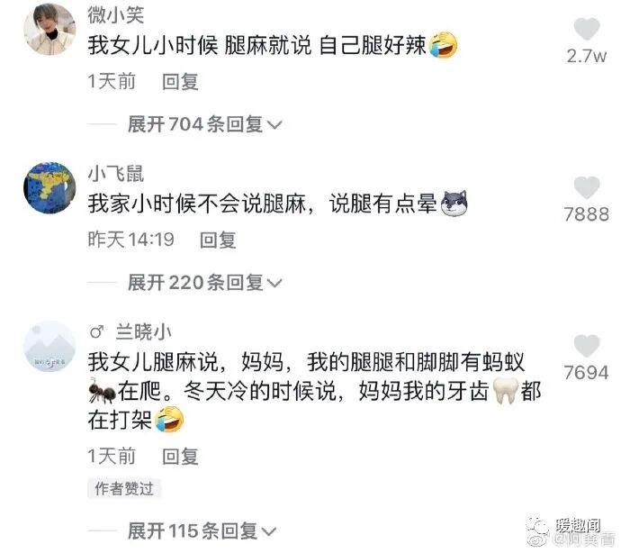Click the 作者赞过 badge
Screen dimensions: 621x553
click(124, 488)
